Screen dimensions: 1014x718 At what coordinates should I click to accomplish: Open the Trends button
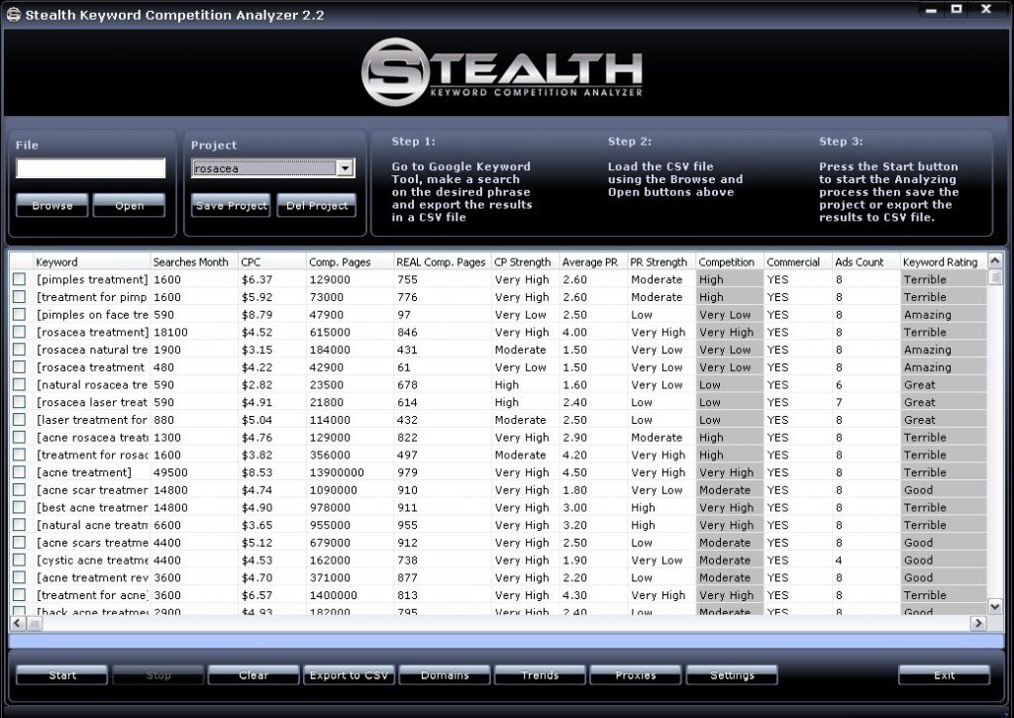(540, 675)
